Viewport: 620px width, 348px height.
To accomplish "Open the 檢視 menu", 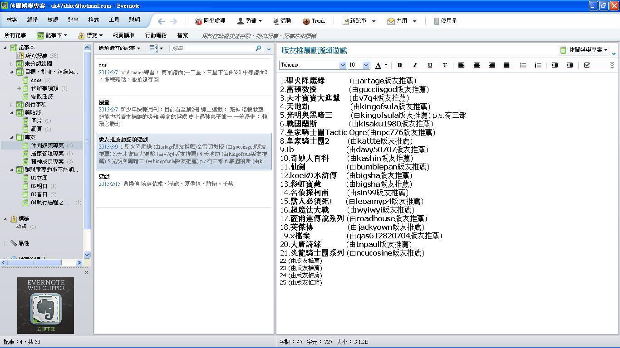I will [x=53, y=20].
